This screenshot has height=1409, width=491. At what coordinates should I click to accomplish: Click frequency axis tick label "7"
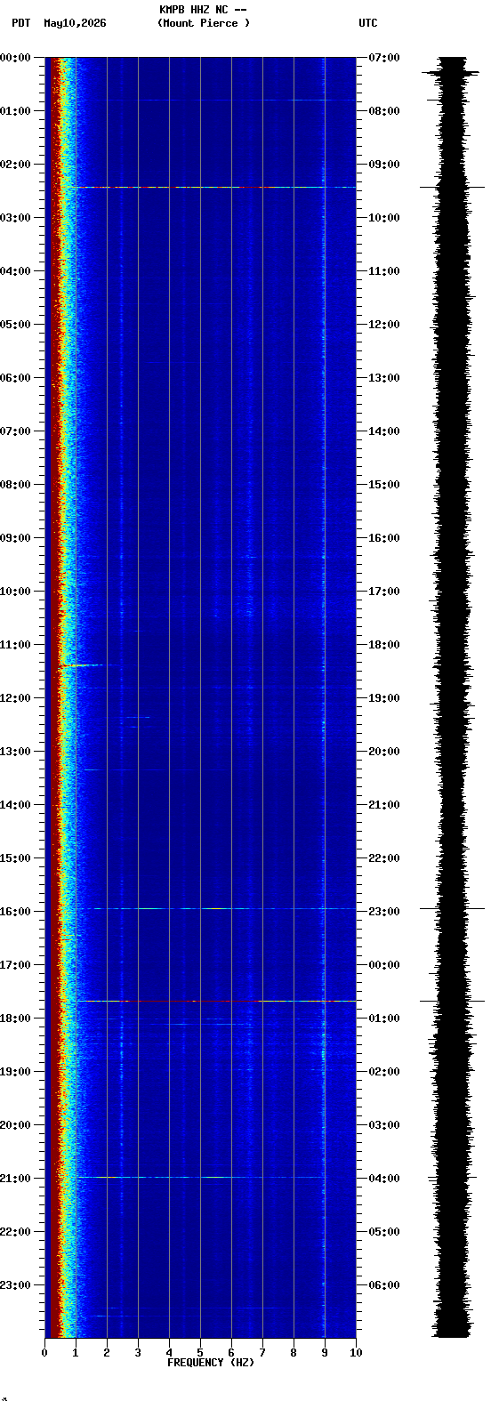(x=262, y=1353)
